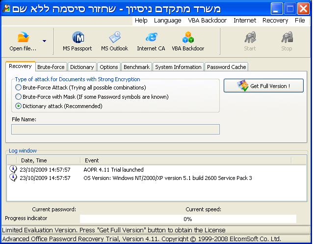Click the Get Full Version button

tap(263, 86)
